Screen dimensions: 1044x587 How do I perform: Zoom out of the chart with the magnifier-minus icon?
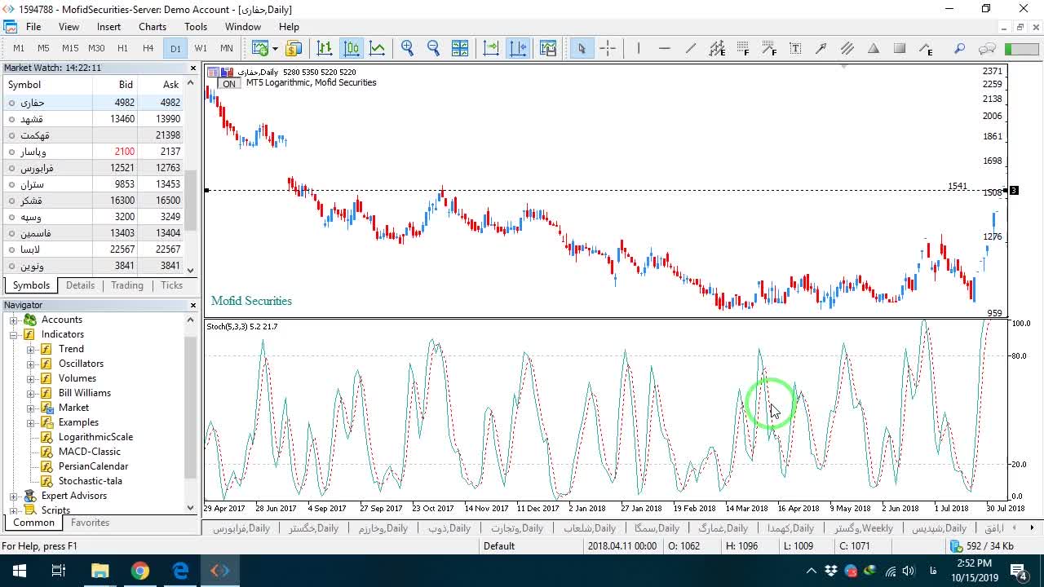click(433, 48)
